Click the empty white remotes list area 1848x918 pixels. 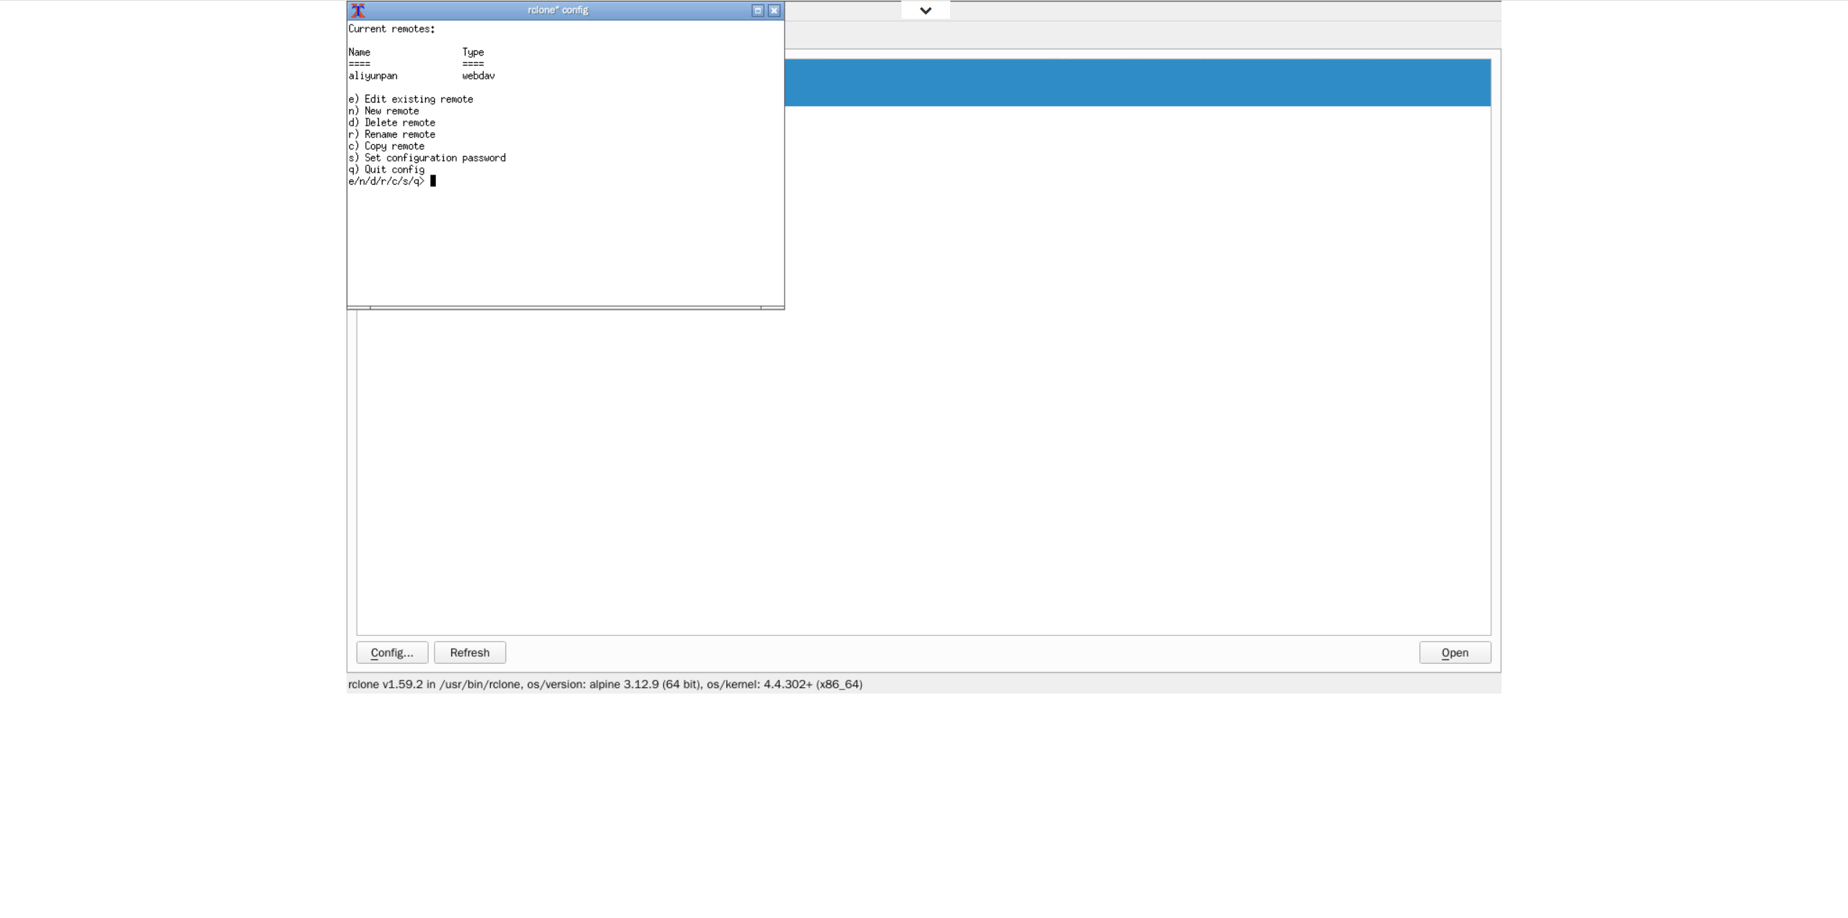coord(924,469)
